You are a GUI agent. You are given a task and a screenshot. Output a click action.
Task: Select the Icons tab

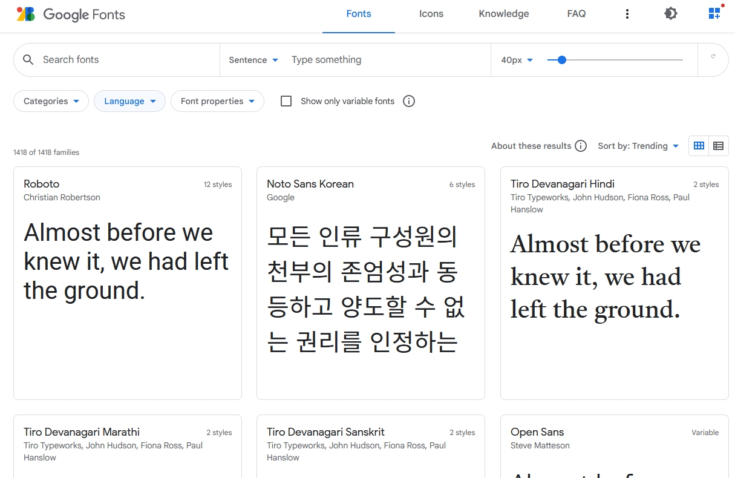click(431, 14)
